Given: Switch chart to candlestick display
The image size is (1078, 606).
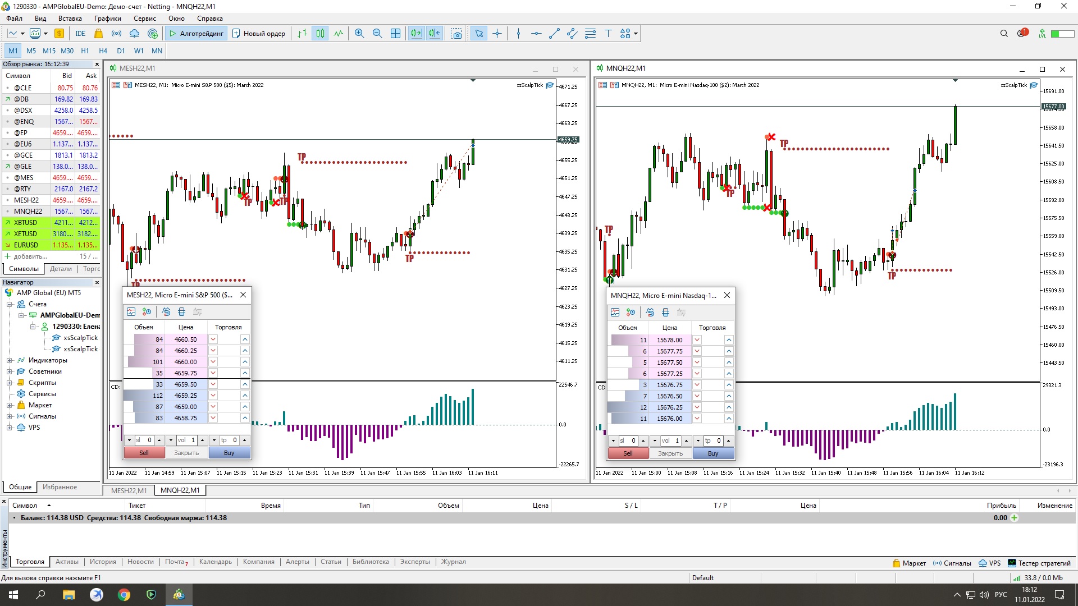Looking at the screenshot, I should click(x=320, y=34).
